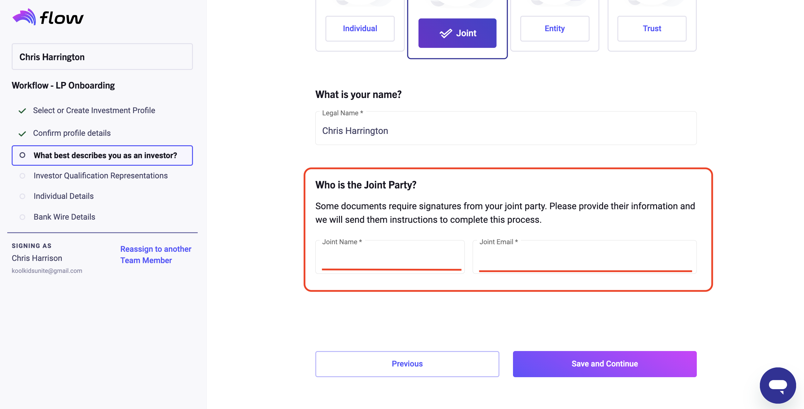Click Reassign to another Team Member link
The width and height of the screenshot is (804, 409).
coord(156,255)
